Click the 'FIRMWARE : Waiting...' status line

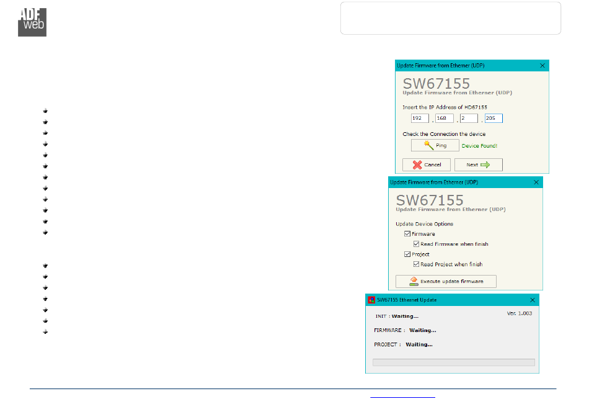click(x=405, y=330)
